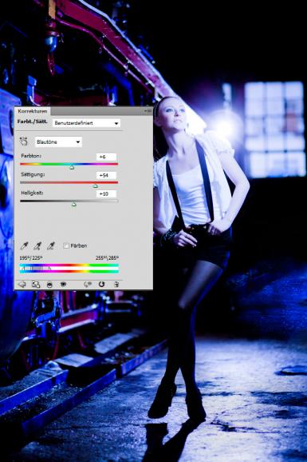Open the Benutzerdefiniert preset dropdown

coord(86,123)
